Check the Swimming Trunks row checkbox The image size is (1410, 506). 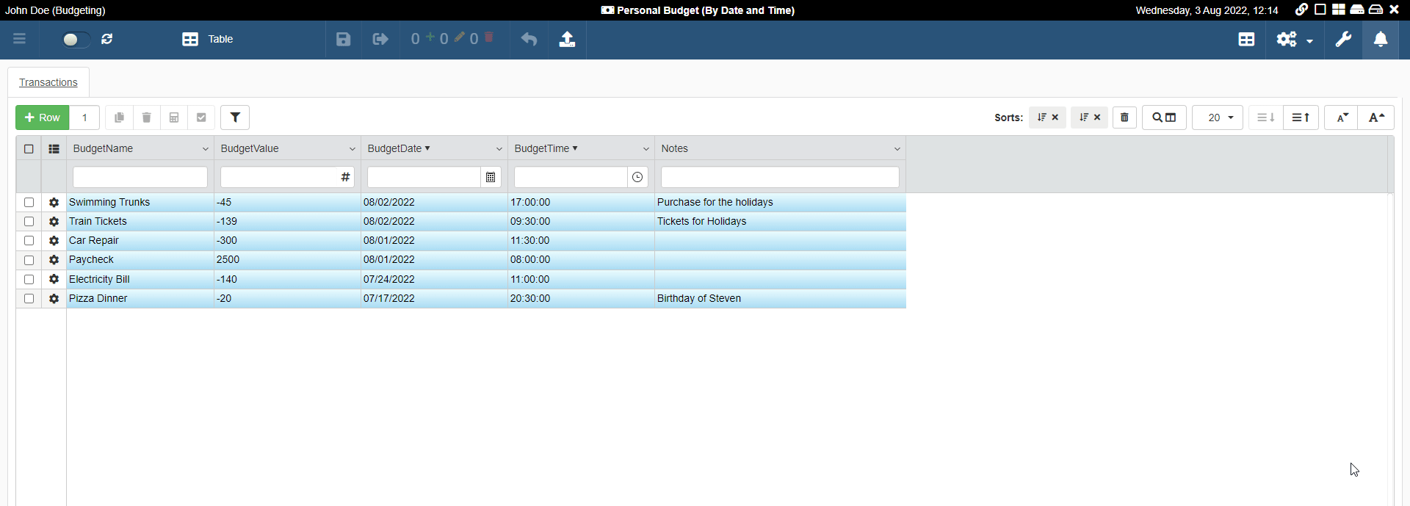click(x=29, y=203)
